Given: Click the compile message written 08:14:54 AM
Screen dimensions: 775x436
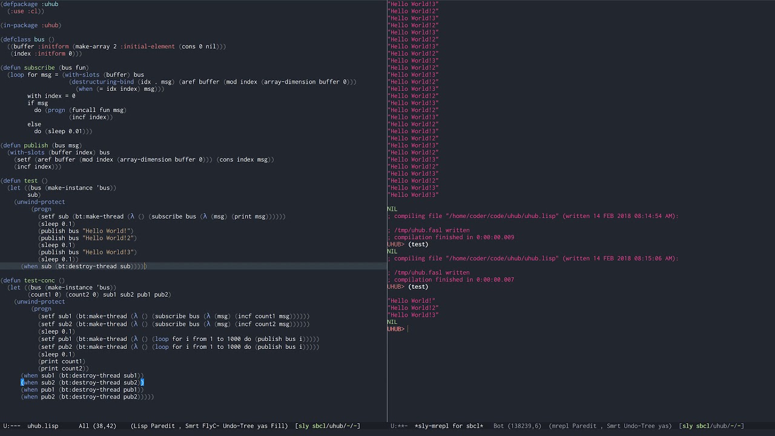Looking at the screenshot, I should 533,216.
